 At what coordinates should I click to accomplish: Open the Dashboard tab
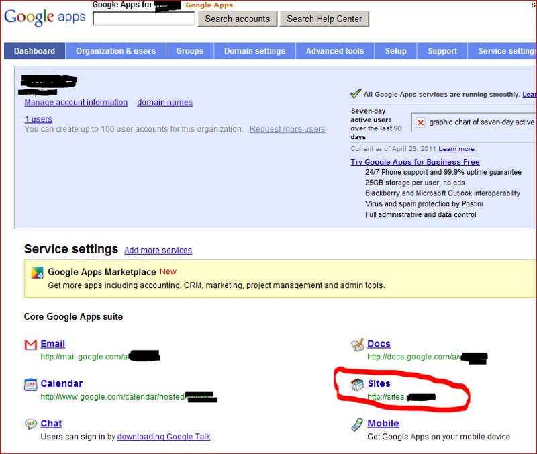coord(35,51)
